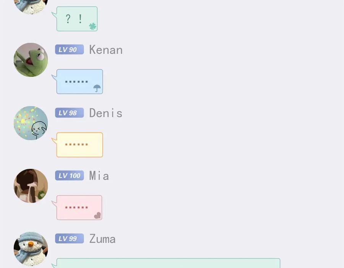This screenshot has height=268, width=344.
Task: Click the LV 99 level badge
Action: pos(69,239)
